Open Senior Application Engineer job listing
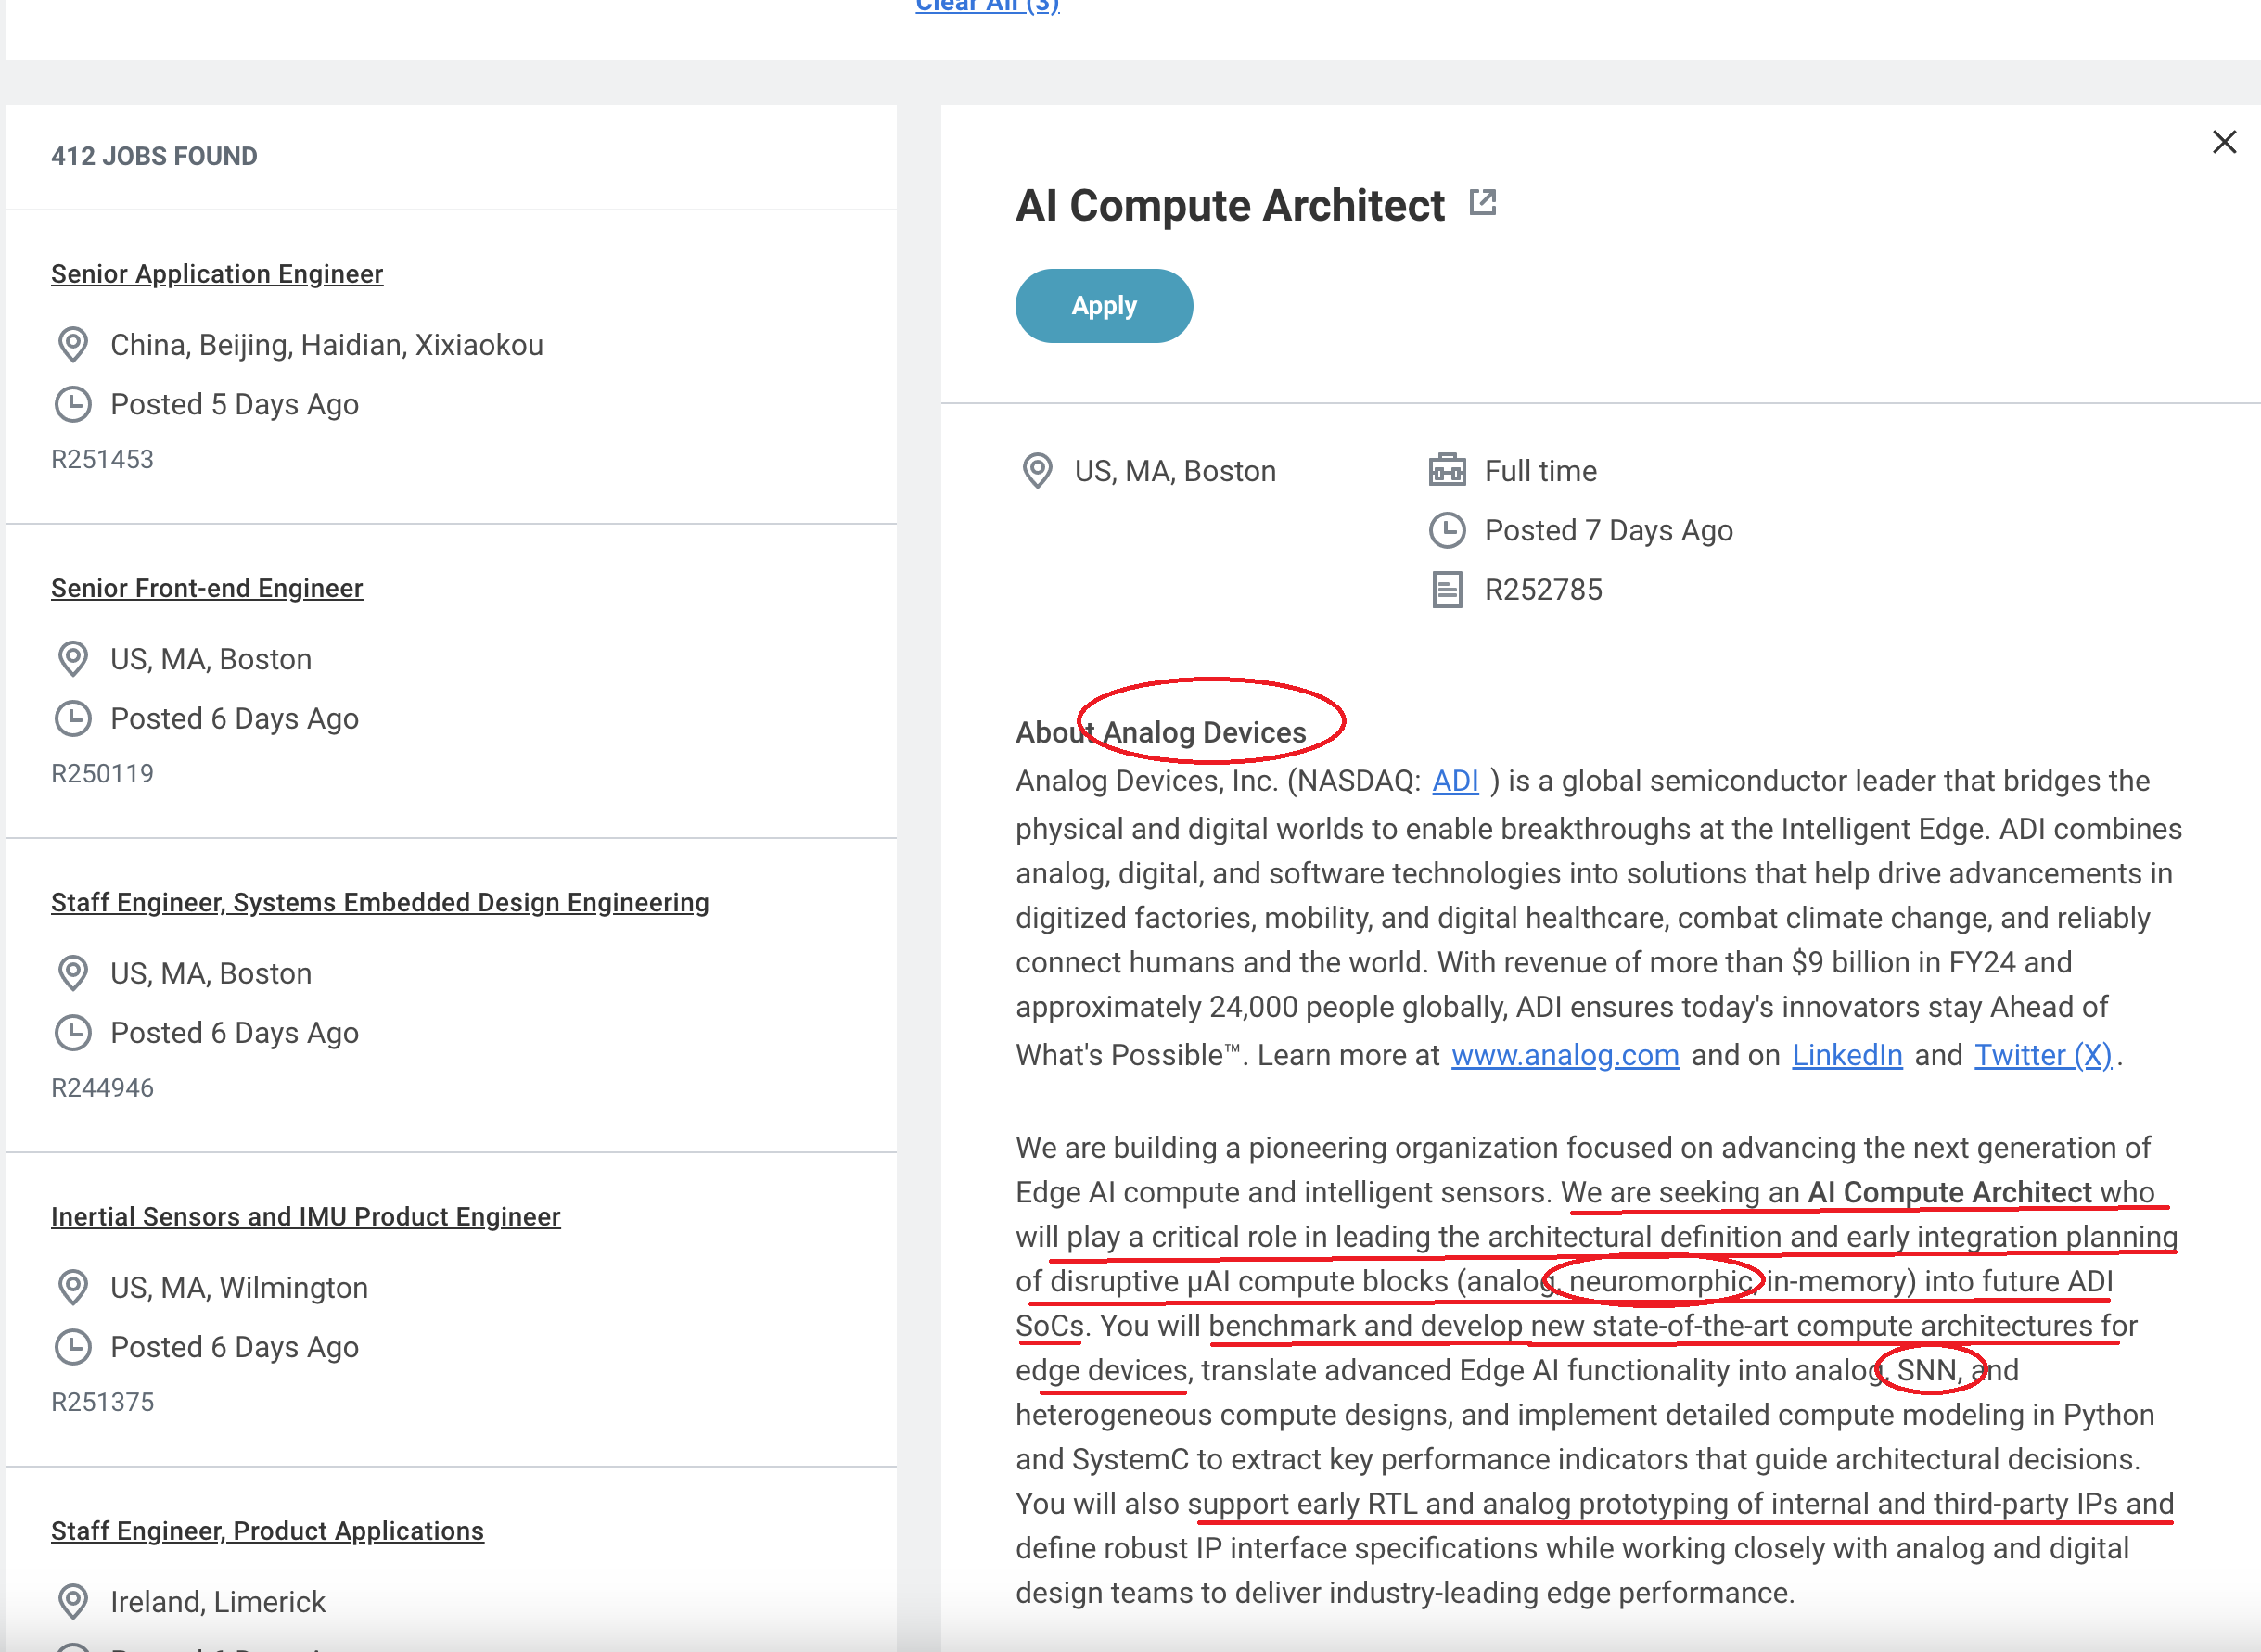The width and height of the screenshot is (2261, 1652). tap(217, 274)
